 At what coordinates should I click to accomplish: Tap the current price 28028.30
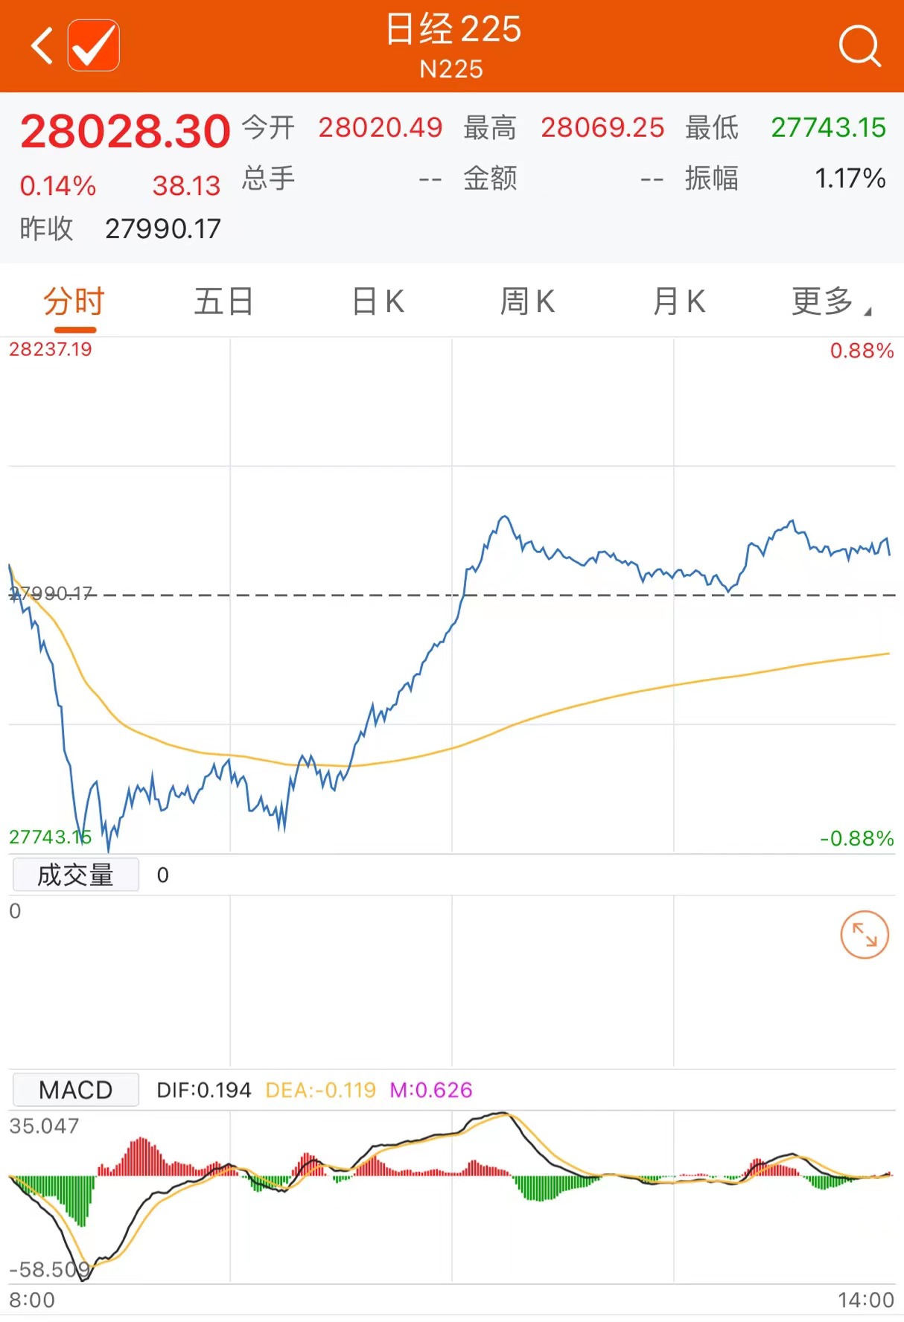(125, 131)
